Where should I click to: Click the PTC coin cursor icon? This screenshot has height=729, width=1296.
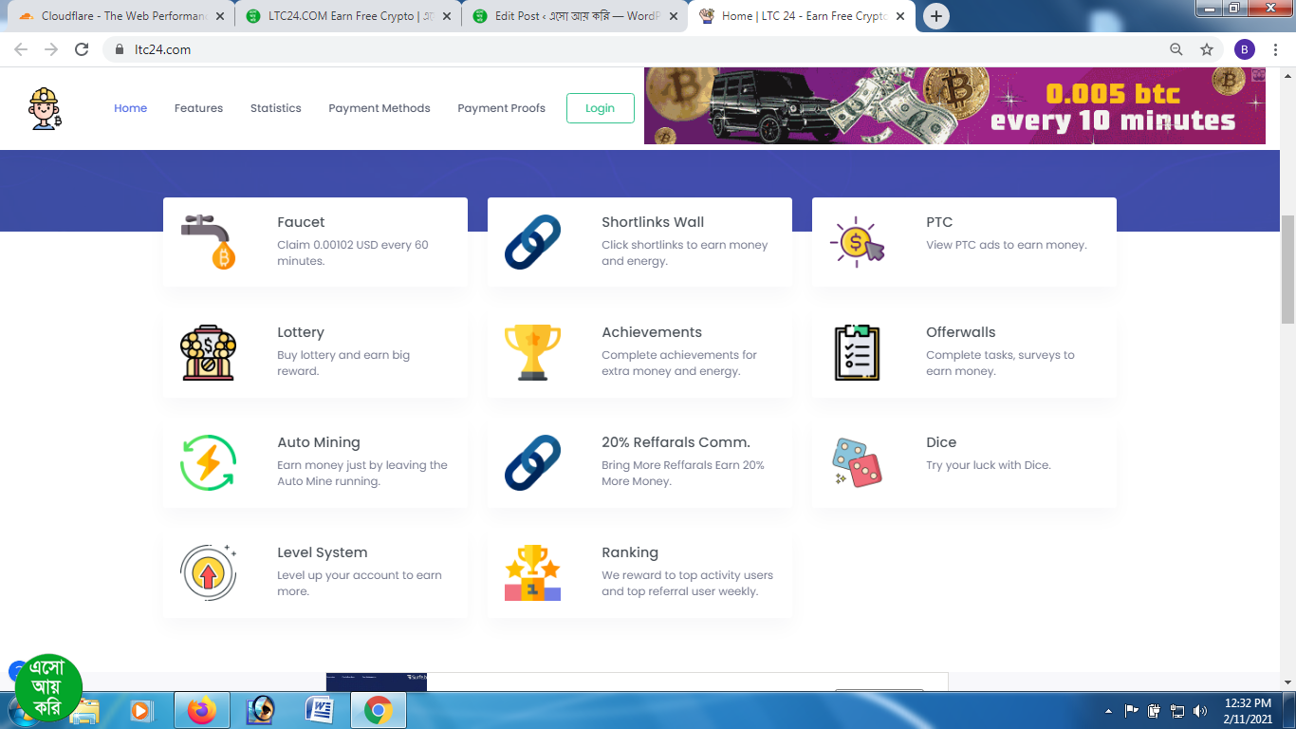[857, 242]
